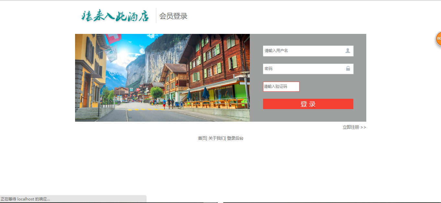Click the lock icon in password field
441x203 pixels.
[x=348, y=68]
